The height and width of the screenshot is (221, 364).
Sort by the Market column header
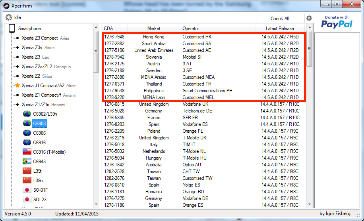(154, 29)
